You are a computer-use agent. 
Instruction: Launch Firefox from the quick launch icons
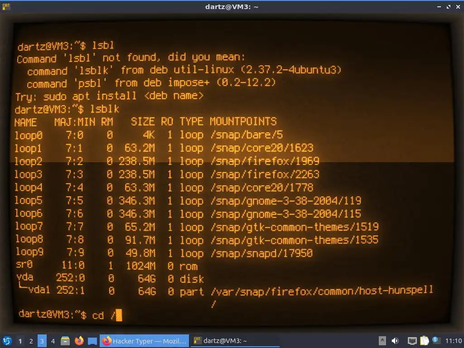click(79, 341)
